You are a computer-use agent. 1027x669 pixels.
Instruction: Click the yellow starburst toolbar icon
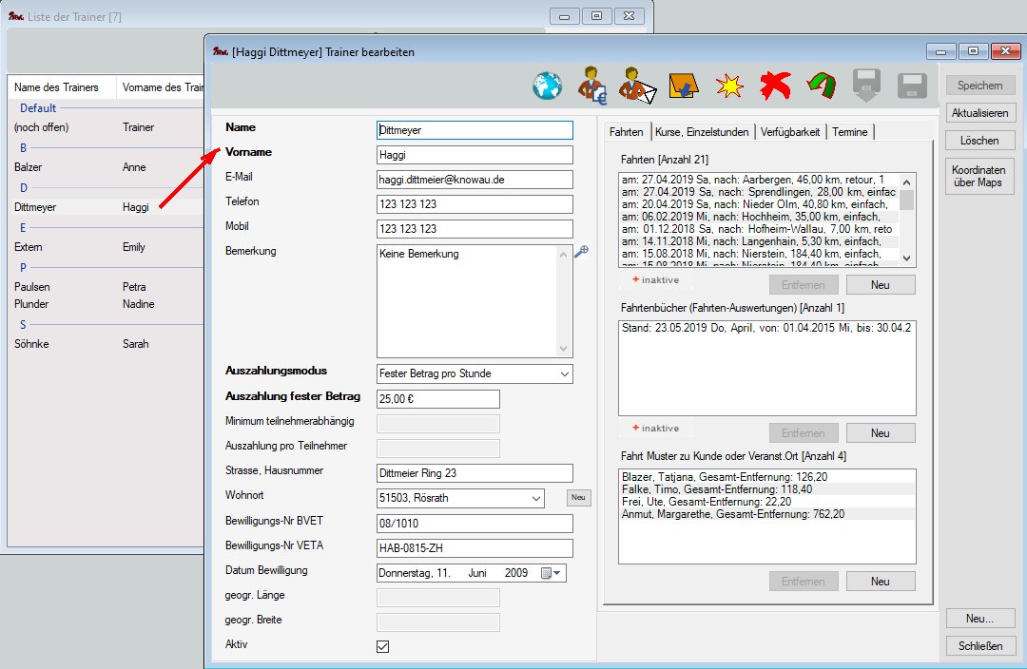point(729,86)
